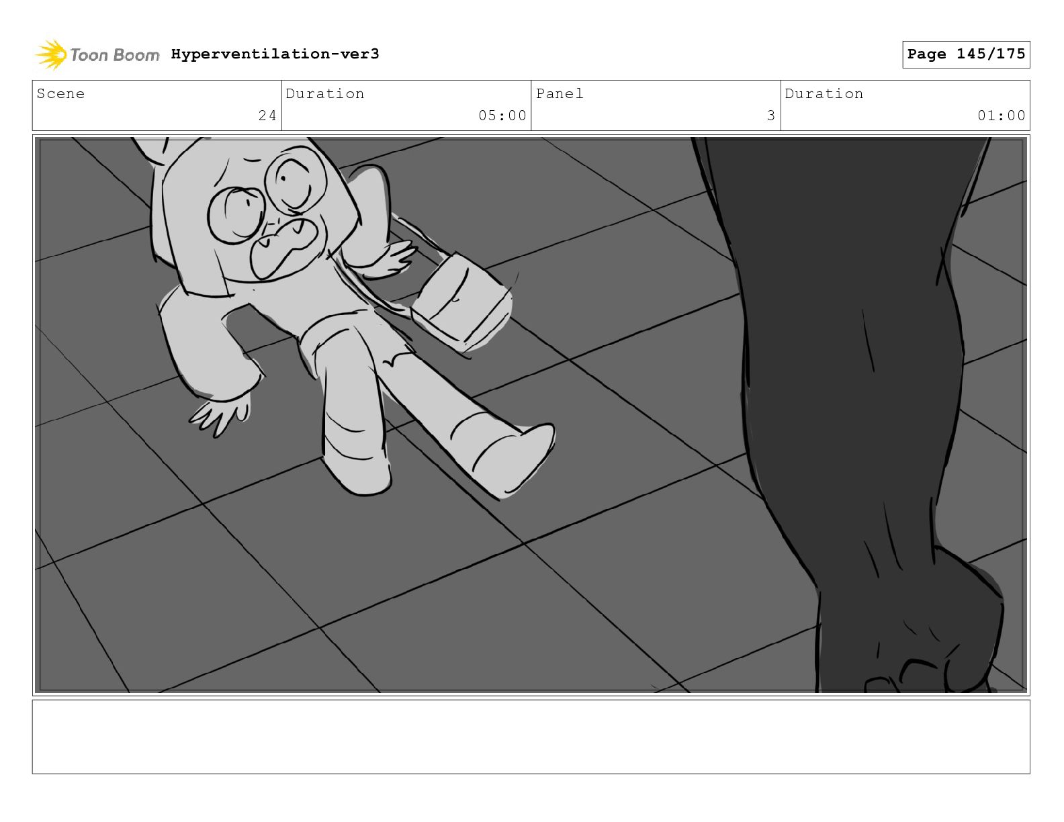Click the Toon Boom logo icon
1064x822 pixels.
[x=51, y=54]
